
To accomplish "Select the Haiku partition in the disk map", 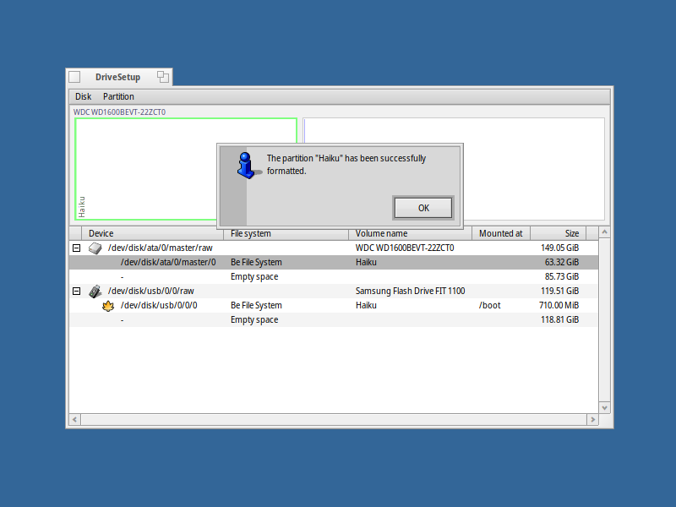I will coord(186,169).
